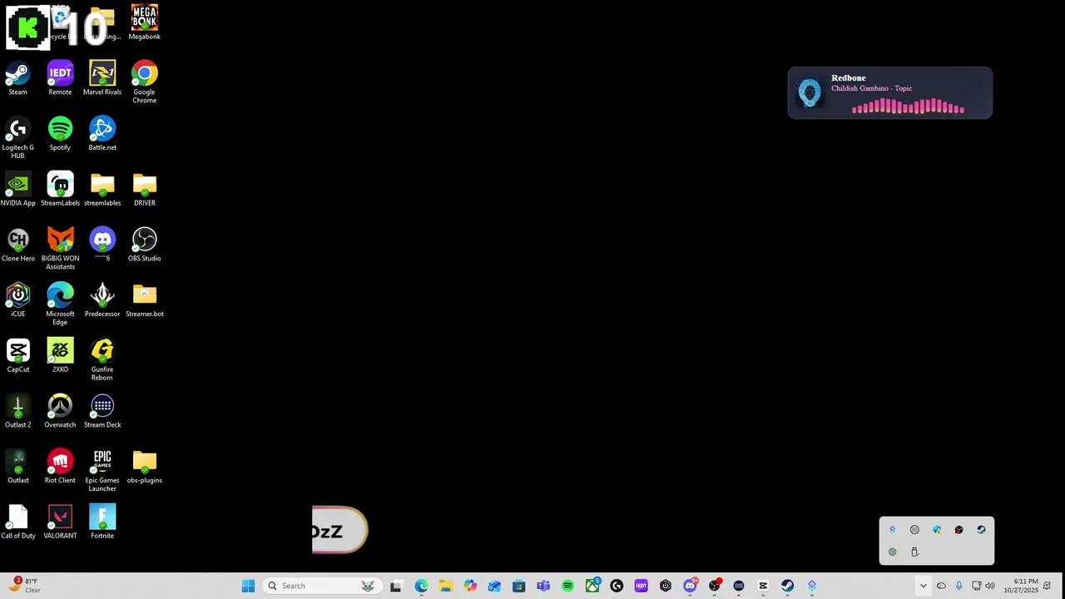The height and width of the screenshot is (599, 1065).
Task: Select the IEDT Remote desktop icon
Action: click(x=60, y=77)
